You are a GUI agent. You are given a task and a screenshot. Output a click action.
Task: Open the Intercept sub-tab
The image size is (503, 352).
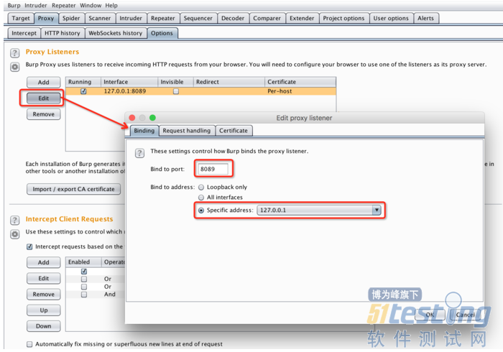24,33
